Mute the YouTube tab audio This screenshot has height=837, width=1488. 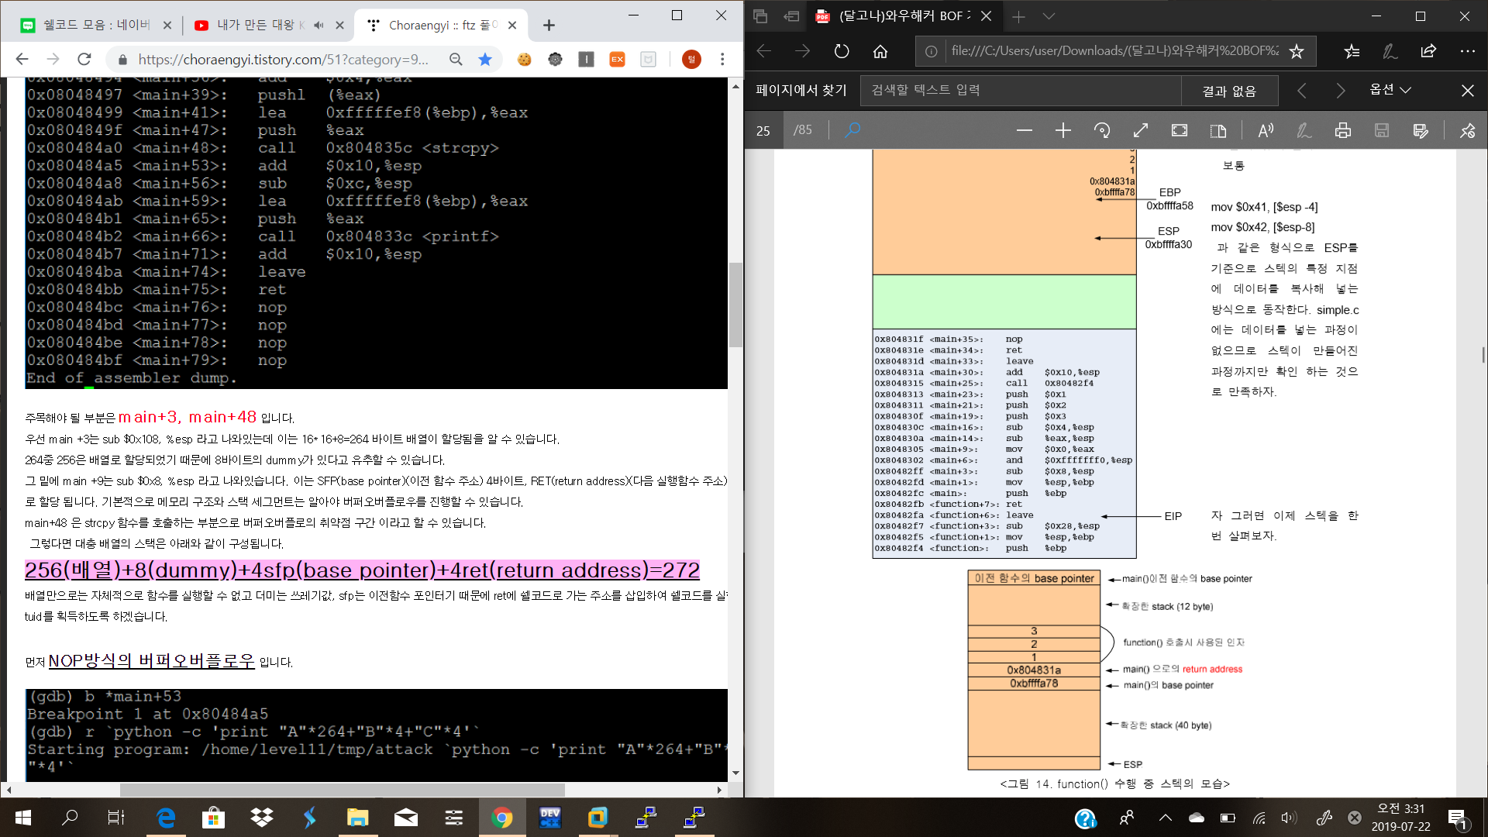(319, 26)
